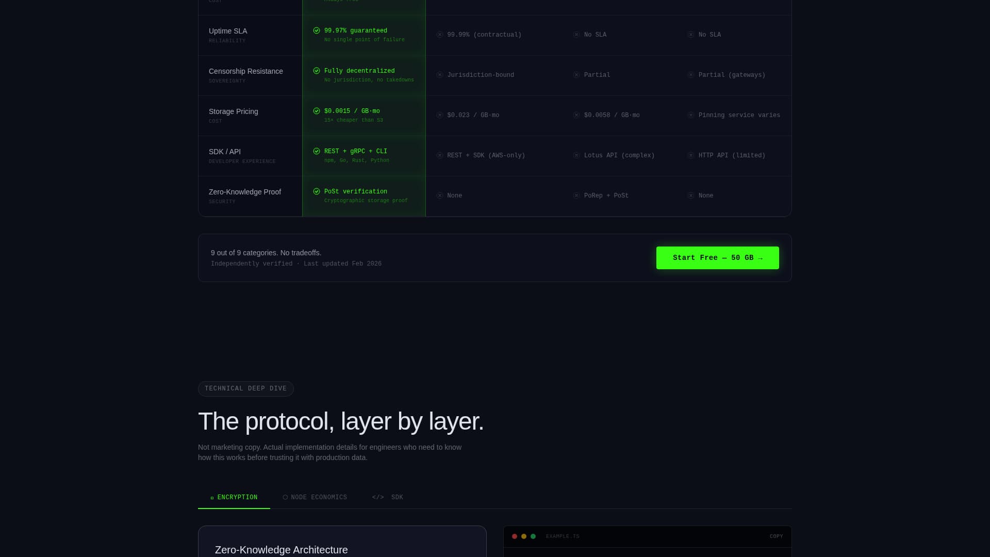Click the x icon beside REST + SDK (AWS-only)
The width and height of the screenshot is (990, 557).
point(440,155)
